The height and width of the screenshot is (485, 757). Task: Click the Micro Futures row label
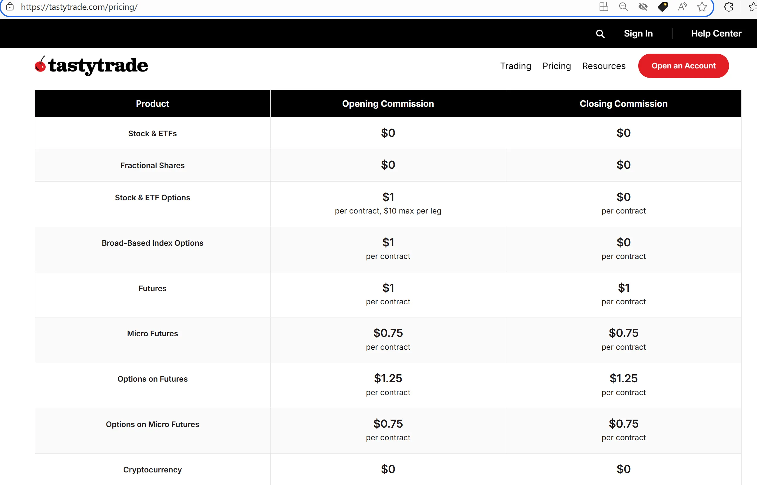pos(153,333)
